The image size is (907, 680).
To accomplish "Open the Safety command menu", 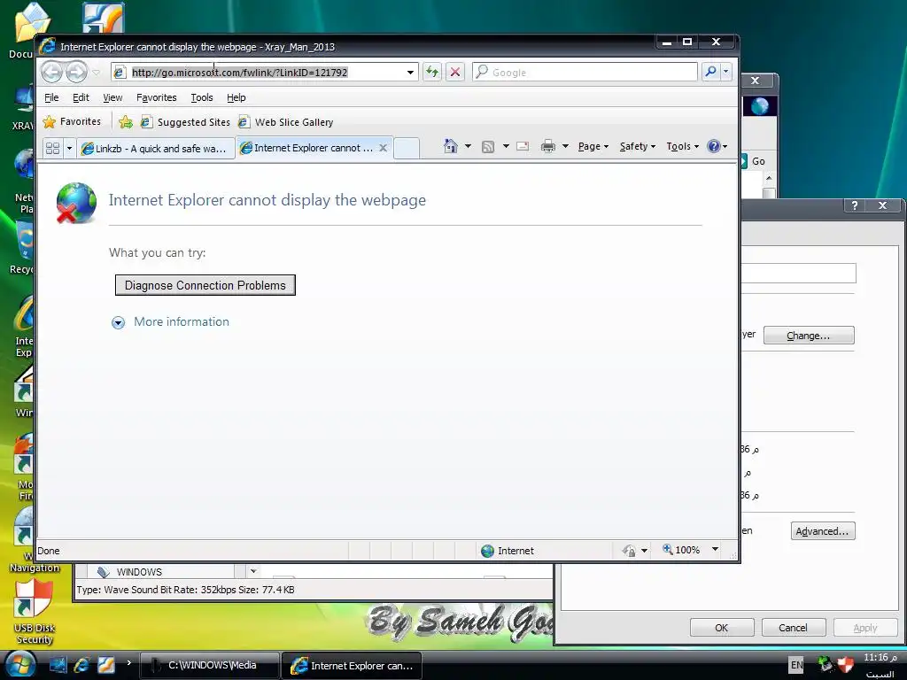I will 638,146.
